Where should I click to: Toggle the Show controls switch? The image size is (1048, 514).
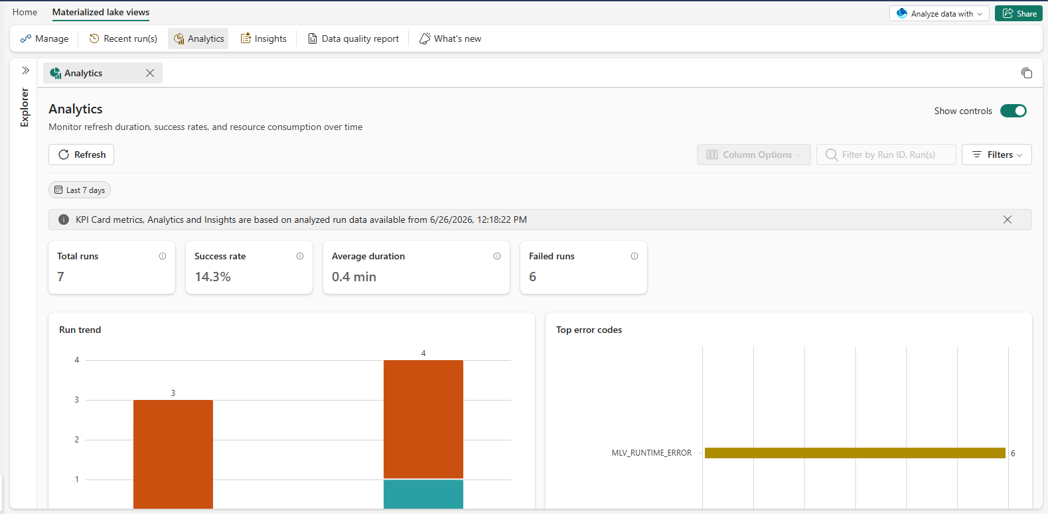point(1013,111)
